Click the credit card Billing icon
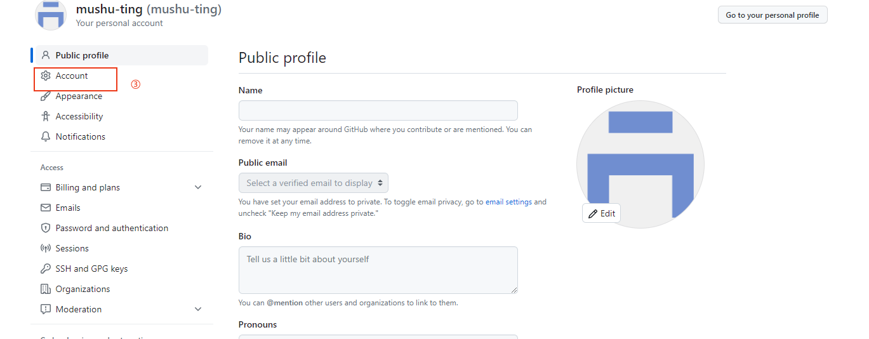This screenshot has height=339, width=869. (45, 187)
